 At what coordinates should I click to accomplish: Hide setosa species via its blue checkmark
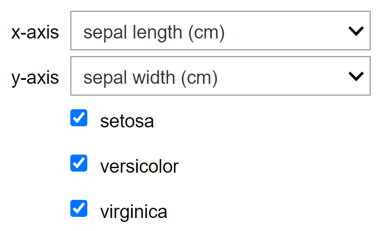pos(79,118)
